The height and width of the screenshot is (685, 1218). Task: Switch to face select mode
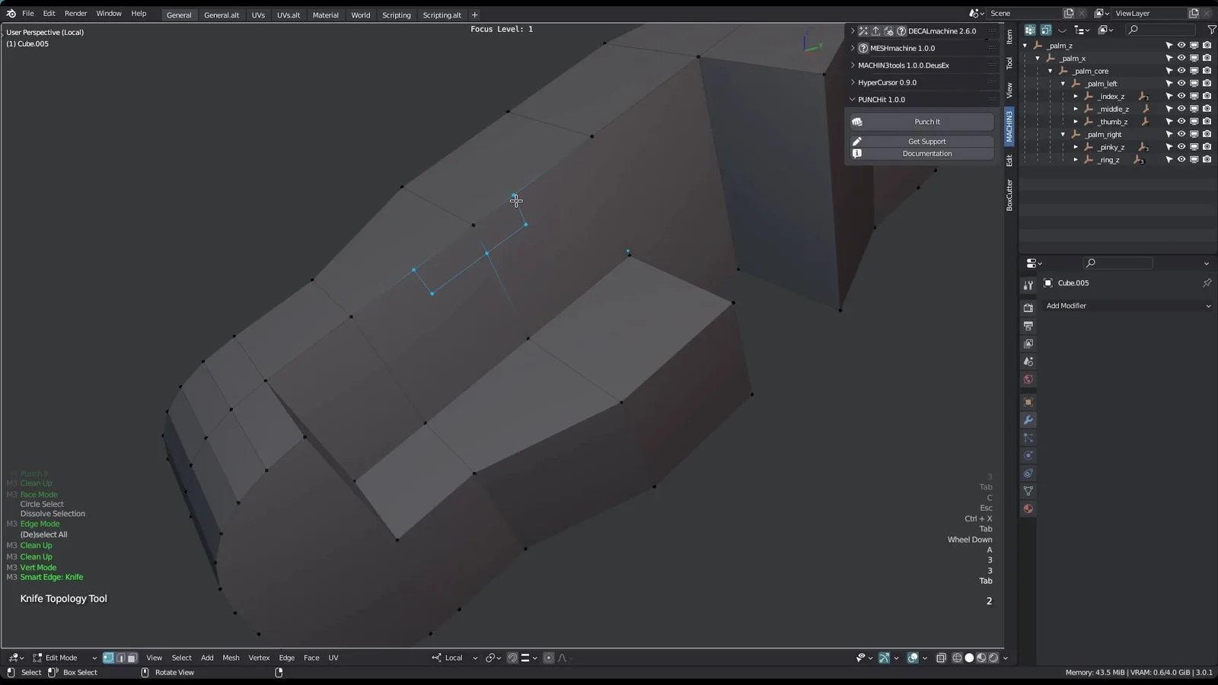132,658
